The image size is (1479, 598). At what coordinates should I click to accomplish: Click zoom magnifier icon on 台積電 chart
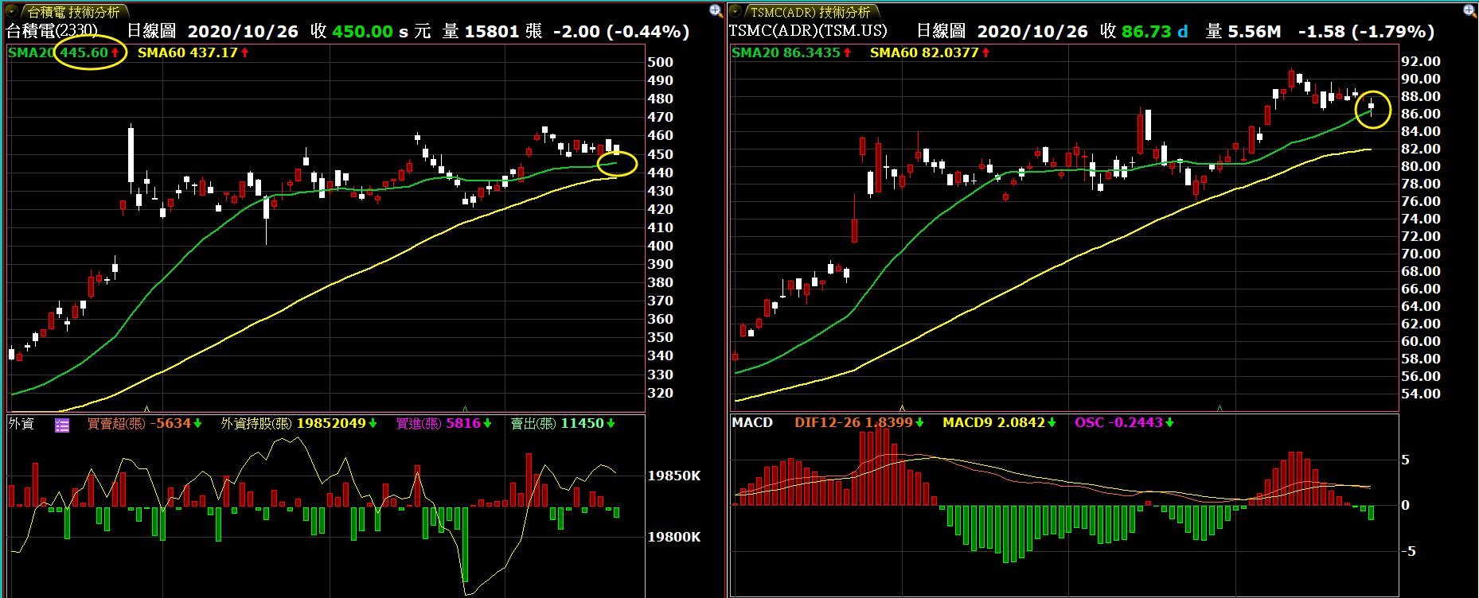point(716,10)
